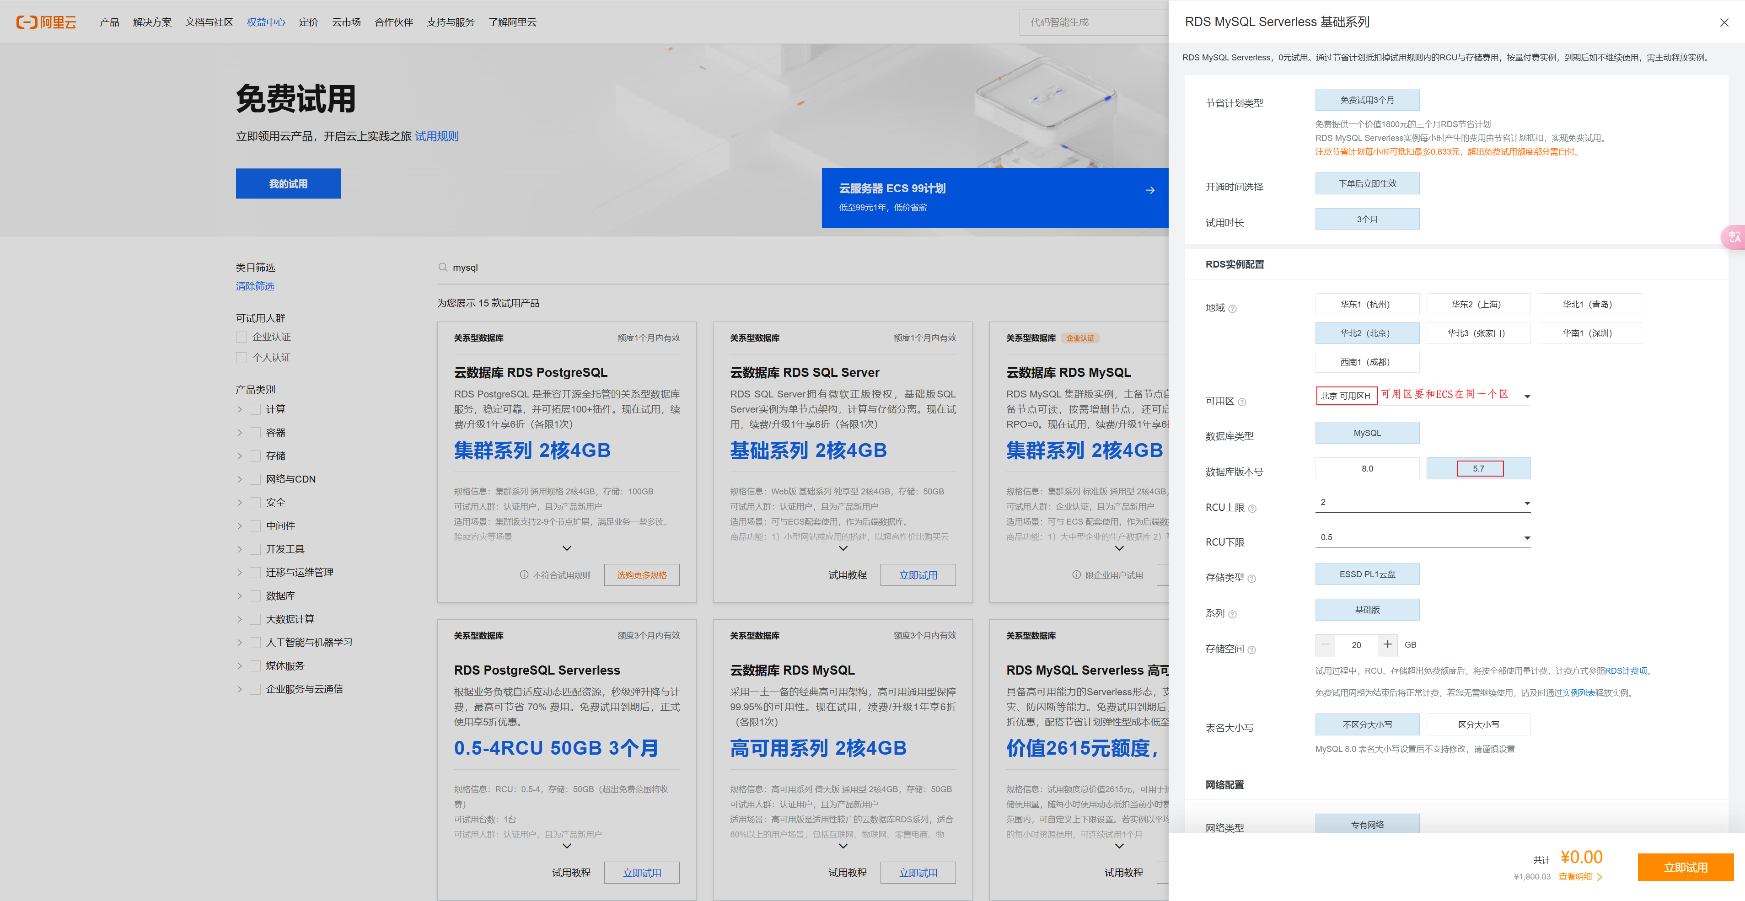The height and width of the screenshot is (901, 1745).
Task: Tick the 个人认证 checkbox
Action: [241, 358]
